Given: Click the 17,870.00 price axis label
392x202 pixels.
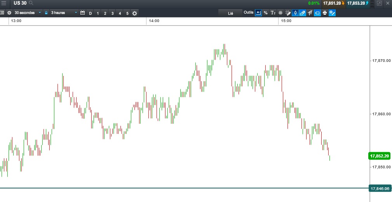Looking at the screenshot, I should click(381, 60).
